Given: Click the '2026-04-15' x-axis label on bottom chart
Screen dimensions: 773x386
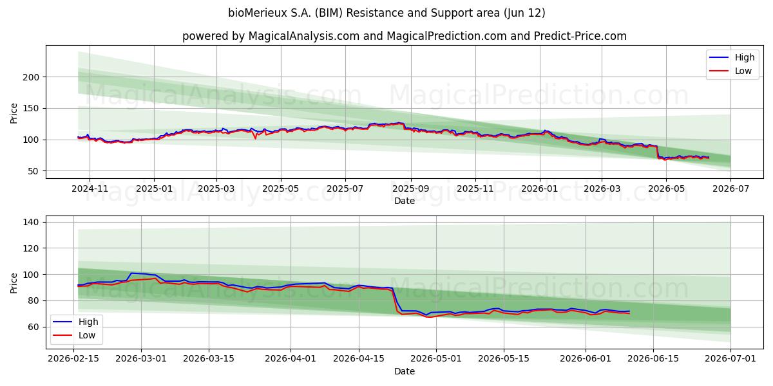Looking at the screenshot, I should 358,360.
